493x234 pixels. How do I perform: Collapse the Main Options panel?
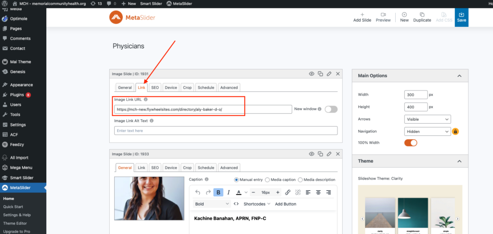click(x=459, y=76)
